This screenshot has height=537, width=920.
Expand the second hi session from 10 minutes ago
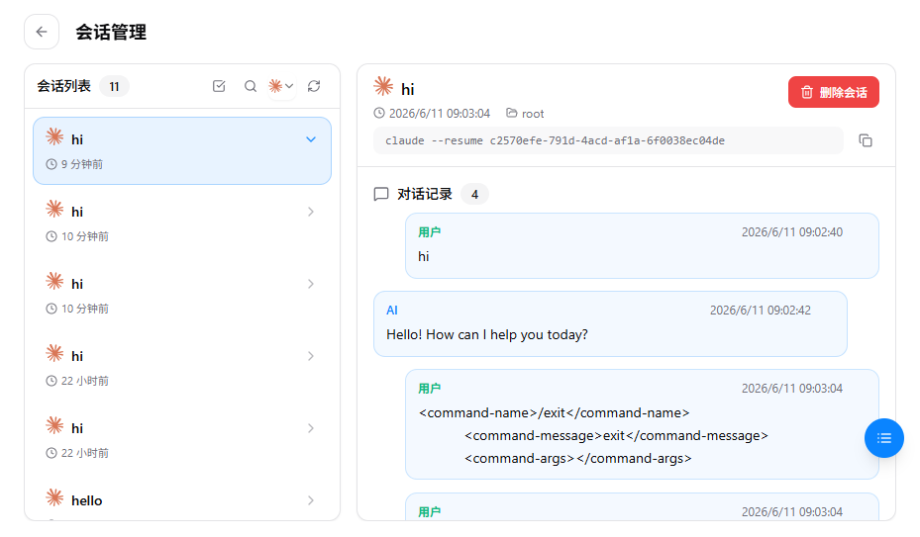coord(311,284)
